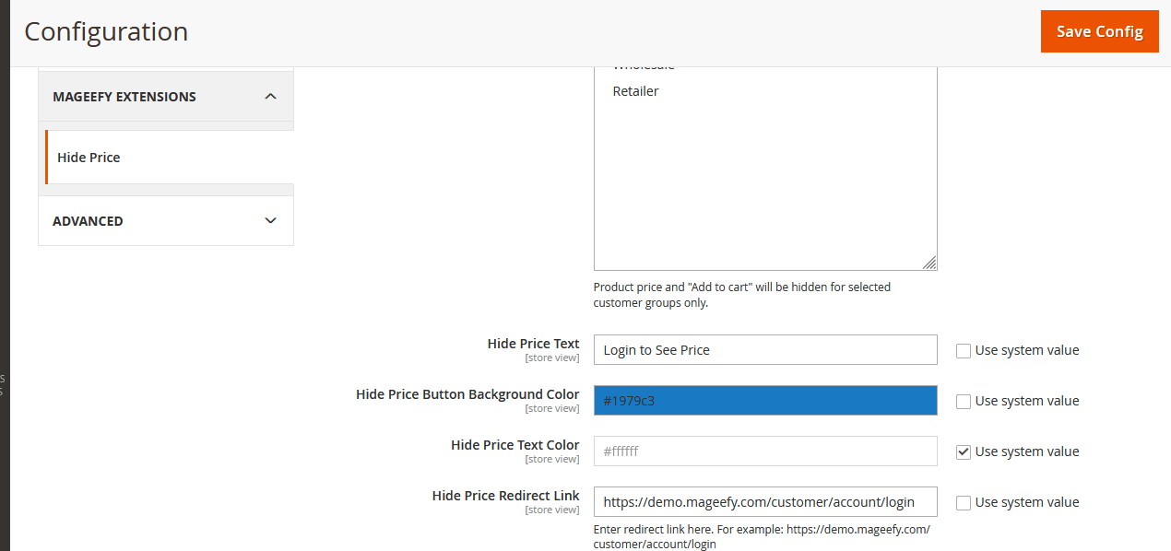Select Retailer in the customer groups list

click(x=636, y=91)
